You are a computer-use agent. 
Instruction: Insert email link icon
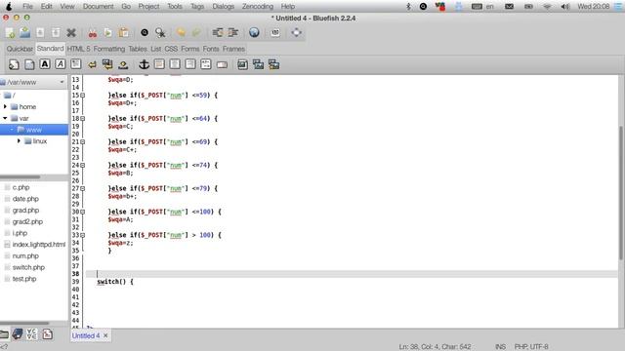click(222, 64)
